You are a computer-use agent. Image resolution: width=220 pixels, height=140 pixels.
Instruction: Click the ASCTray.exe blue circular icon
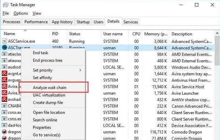tap(5, 48)
